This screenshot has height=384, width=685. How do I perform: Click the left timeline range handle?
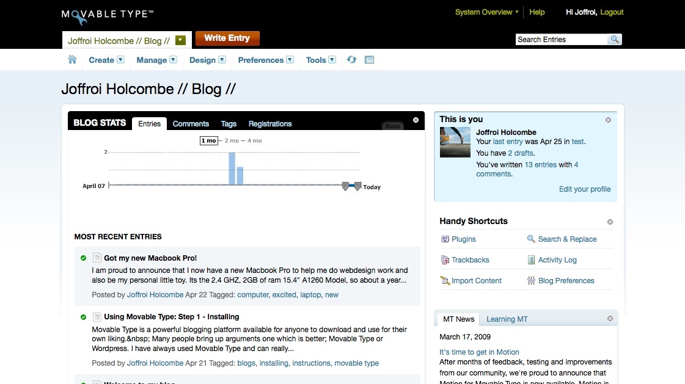[x=345, y=186]
